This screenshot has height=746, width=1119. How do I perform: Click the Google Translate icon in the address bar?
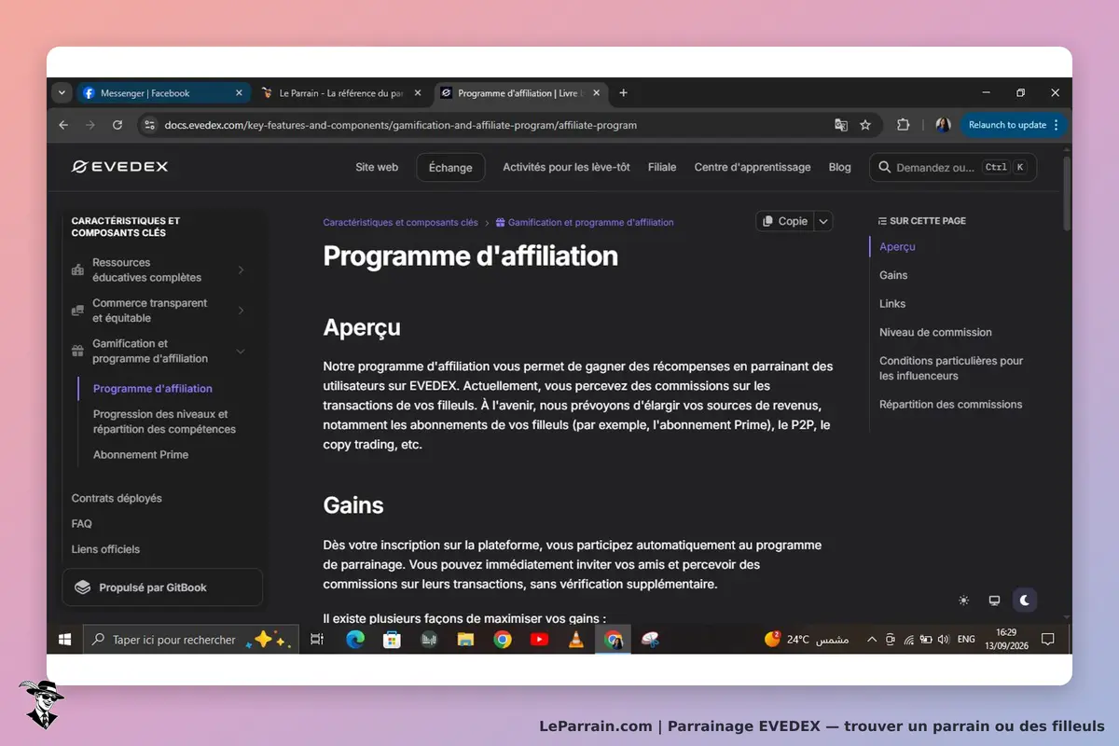841,125
